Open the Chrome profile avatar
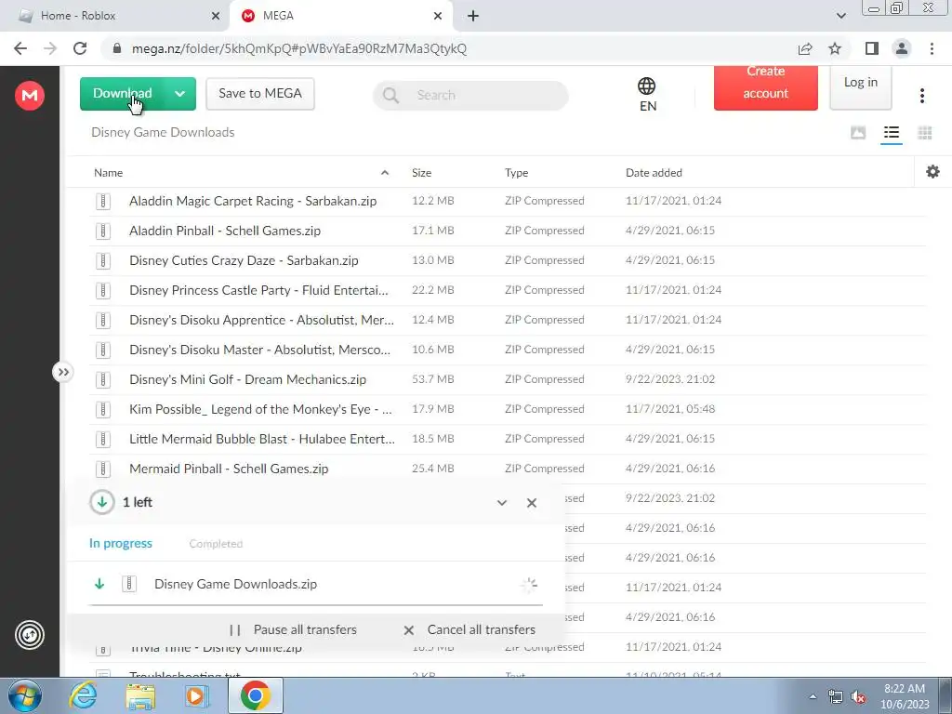 point(902,48)
